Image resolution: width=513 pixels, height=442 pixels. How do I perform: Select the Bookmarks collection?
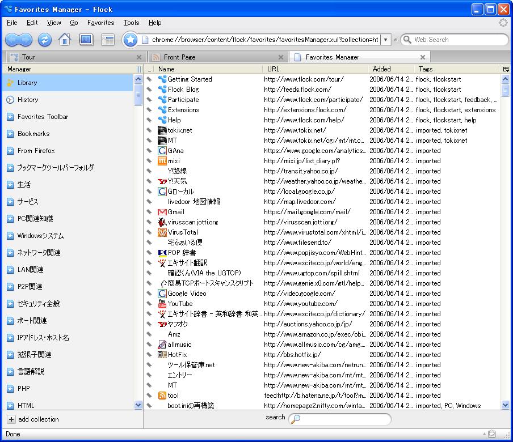pos(68,134)
